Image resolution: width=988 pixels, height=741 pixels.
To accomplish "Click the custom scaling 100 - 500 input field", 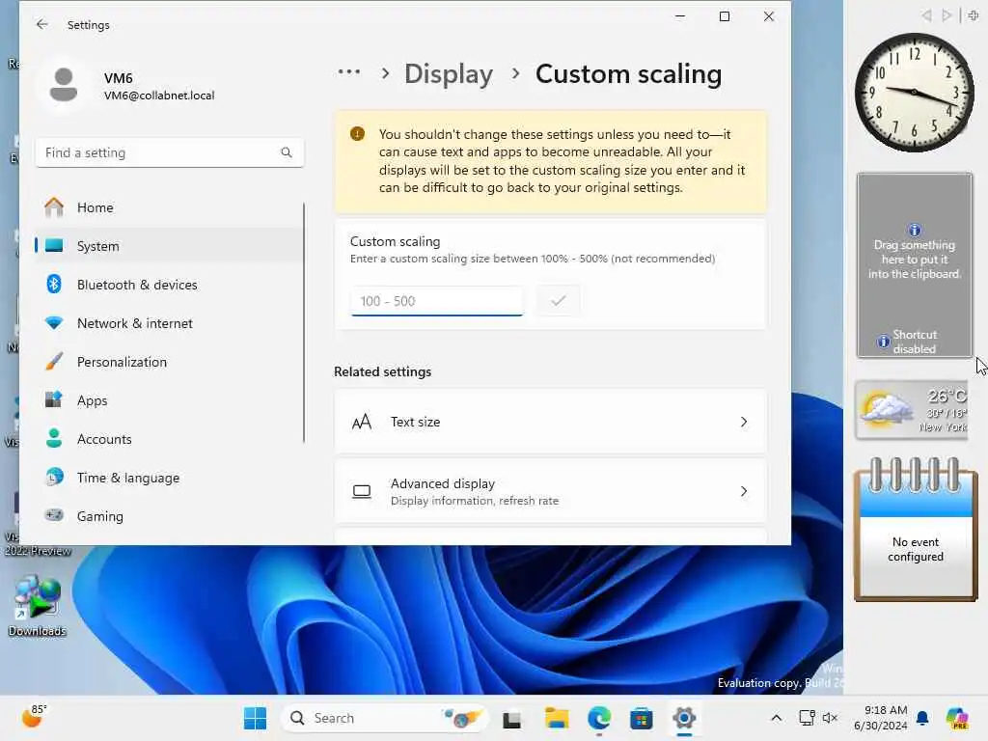I will 437,301.
